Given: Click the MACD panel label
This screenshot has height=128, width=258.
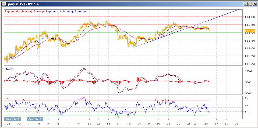Looking at the screenshot, I should (9, 69).
